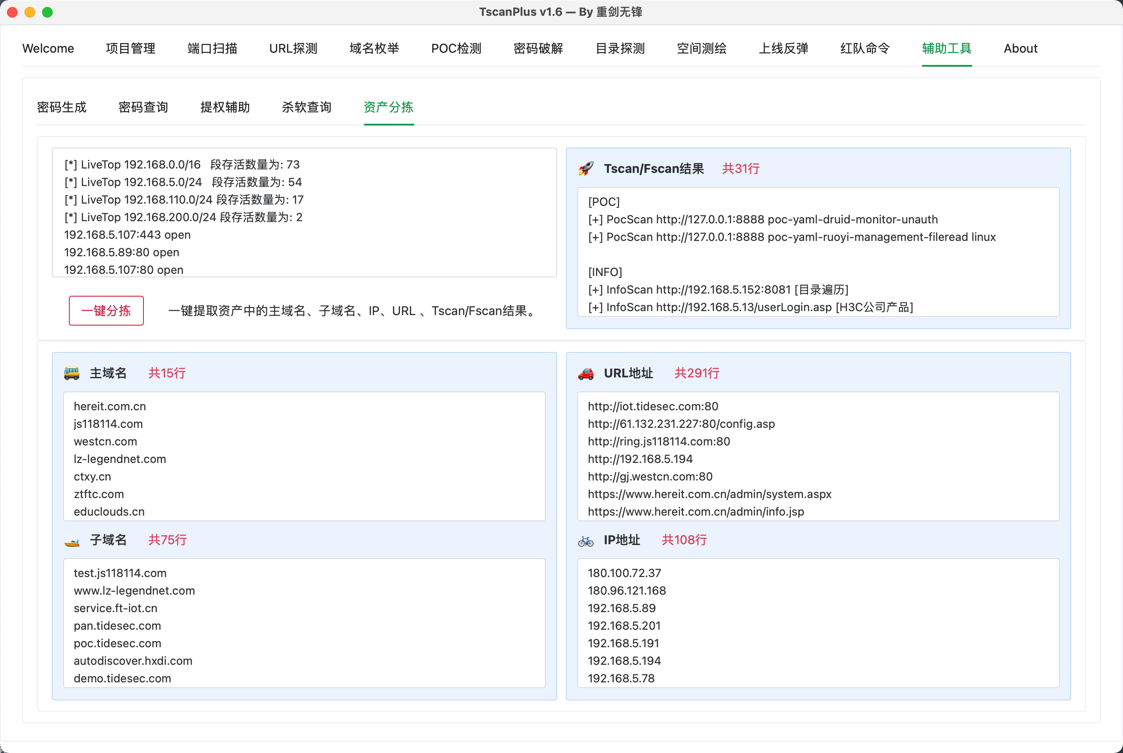The height and width of the screenshot is (753, 1123).
Task: Select the 密码生成 sub-tab
Action: (x=61, y=107)
